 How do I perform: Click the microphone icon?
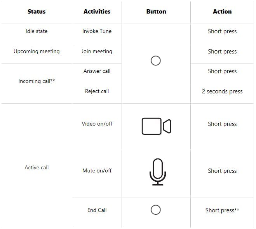tap(157, 171)
